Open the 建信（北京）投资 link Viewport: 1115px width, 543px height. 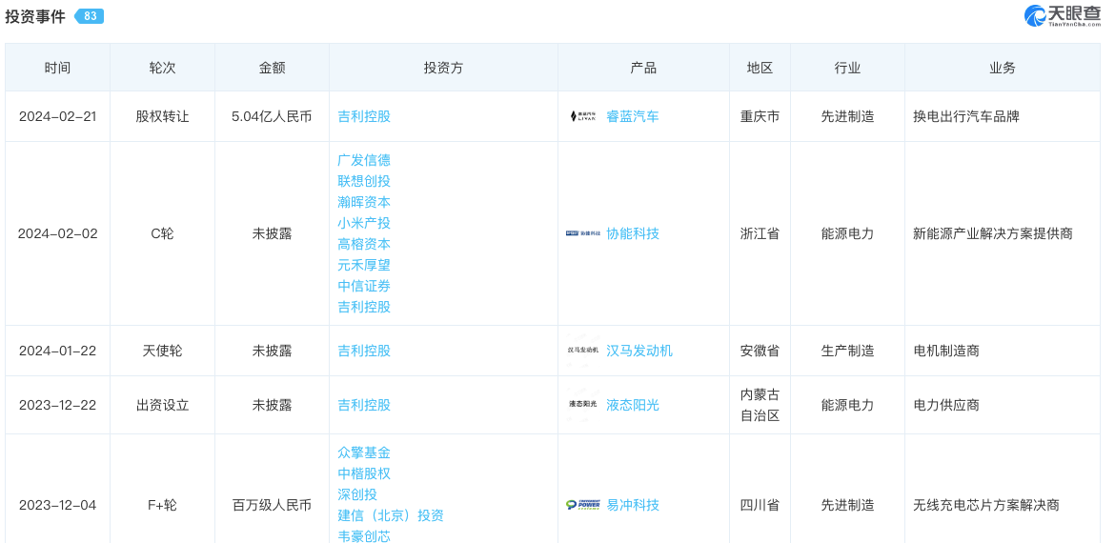pos(390,515)
